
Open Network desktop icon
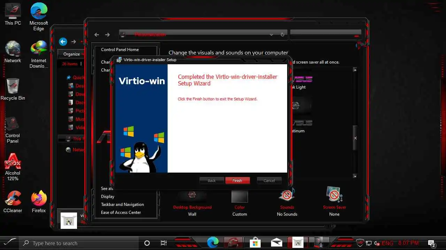point(13,52)
